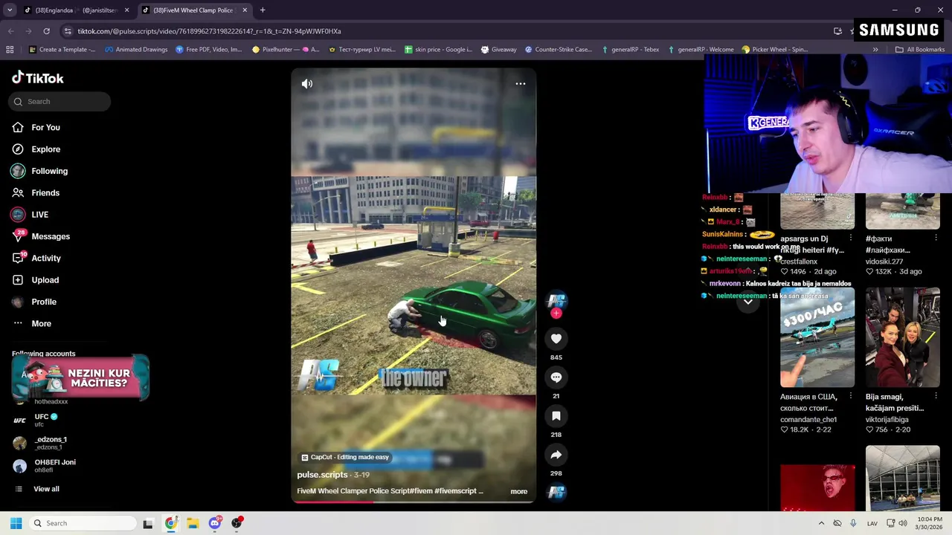The height and width of the screenshot is (535, 952).
Task: Go to the For You feed
Action: point(45,128)
